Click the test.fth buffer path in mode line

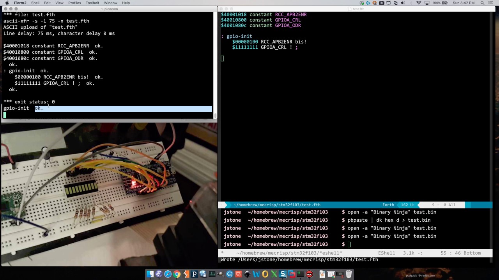pyautogui.click(x=277, y=205)
